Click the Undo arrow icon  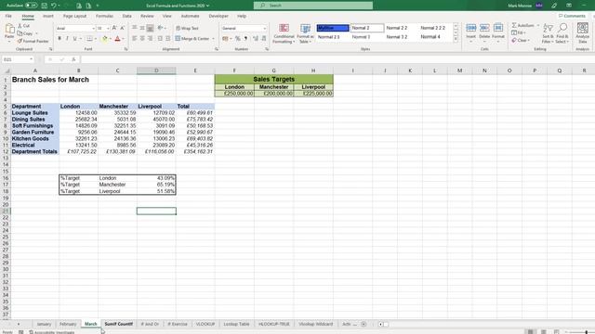[54, 6]
